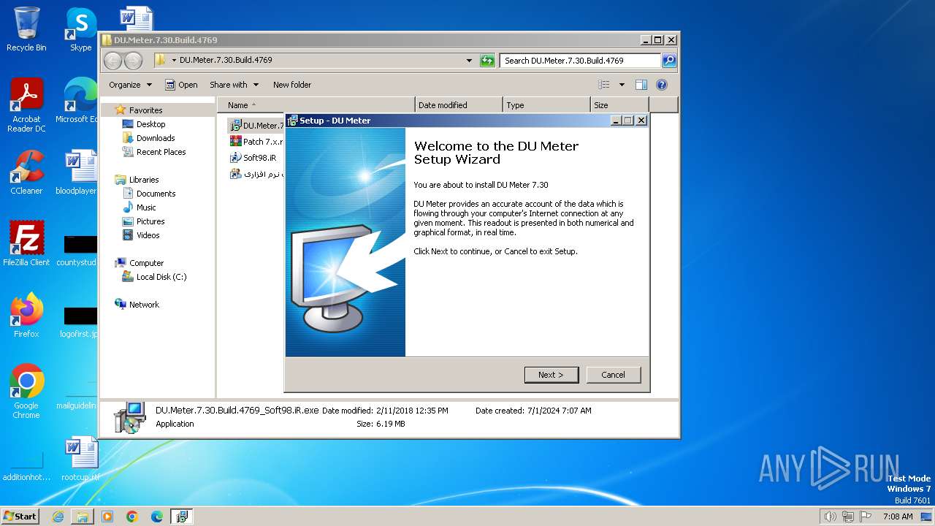Viewport: 935px width, 526px height.
Task: Open CCleaner desktop shortcut
Action: [x=26, y=172]
